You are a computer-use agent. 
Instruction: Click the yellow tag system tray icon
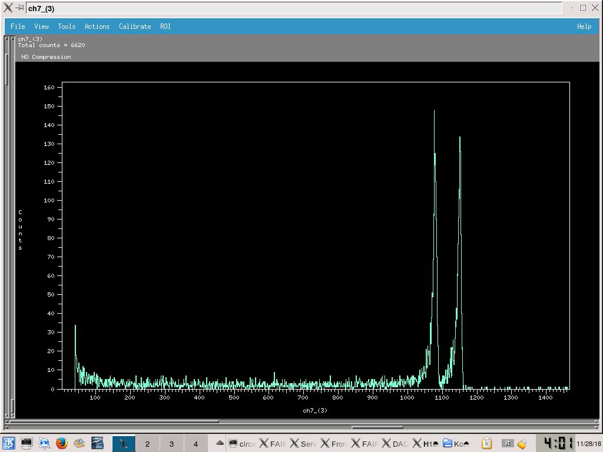click(522, 444)
